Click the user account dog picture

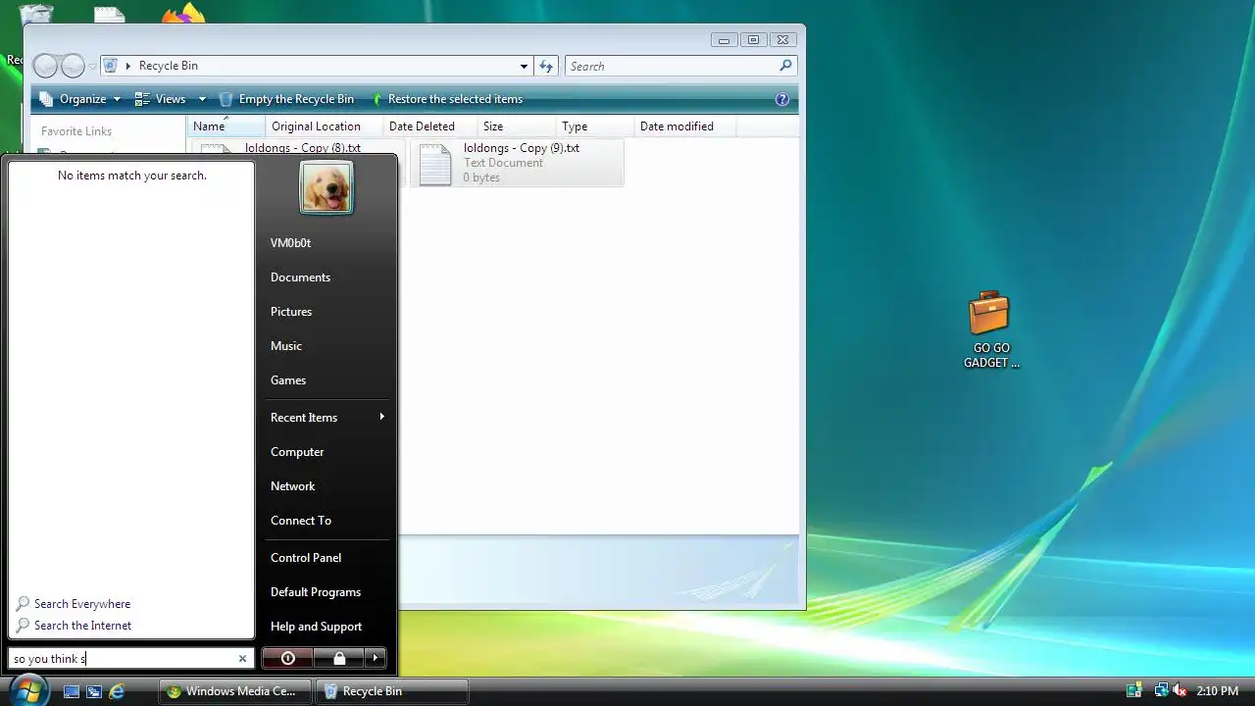pos(326,187)
